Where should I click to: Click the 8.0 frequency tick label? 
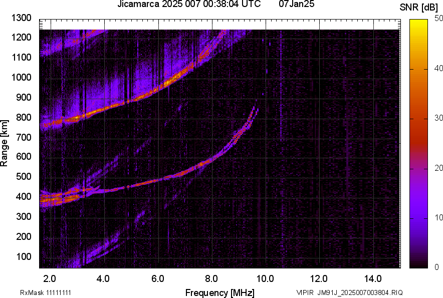(x=211, y=279)
